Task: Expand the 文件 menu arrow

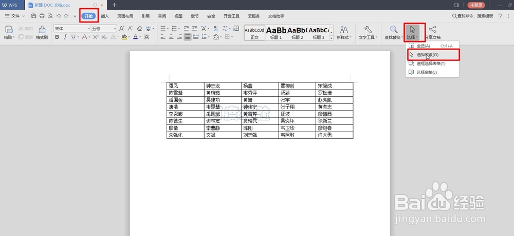Action: (x=23, y=16)
